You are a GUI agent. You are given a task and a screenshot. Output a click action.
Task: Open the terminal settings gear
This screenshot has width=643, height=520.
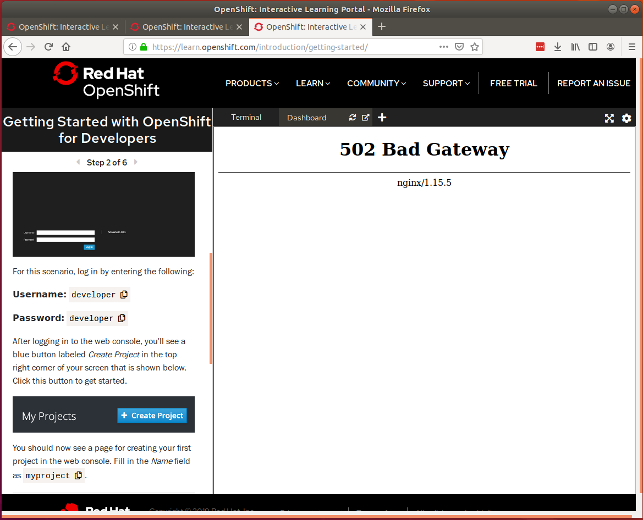click(x=626, y=118)
